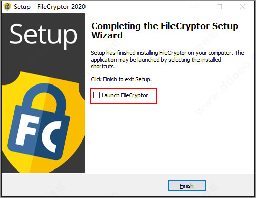Click the large white "Setup" banner text
Image resolution: width=256 pixels, height=198 pixels.
pos(43,35)
